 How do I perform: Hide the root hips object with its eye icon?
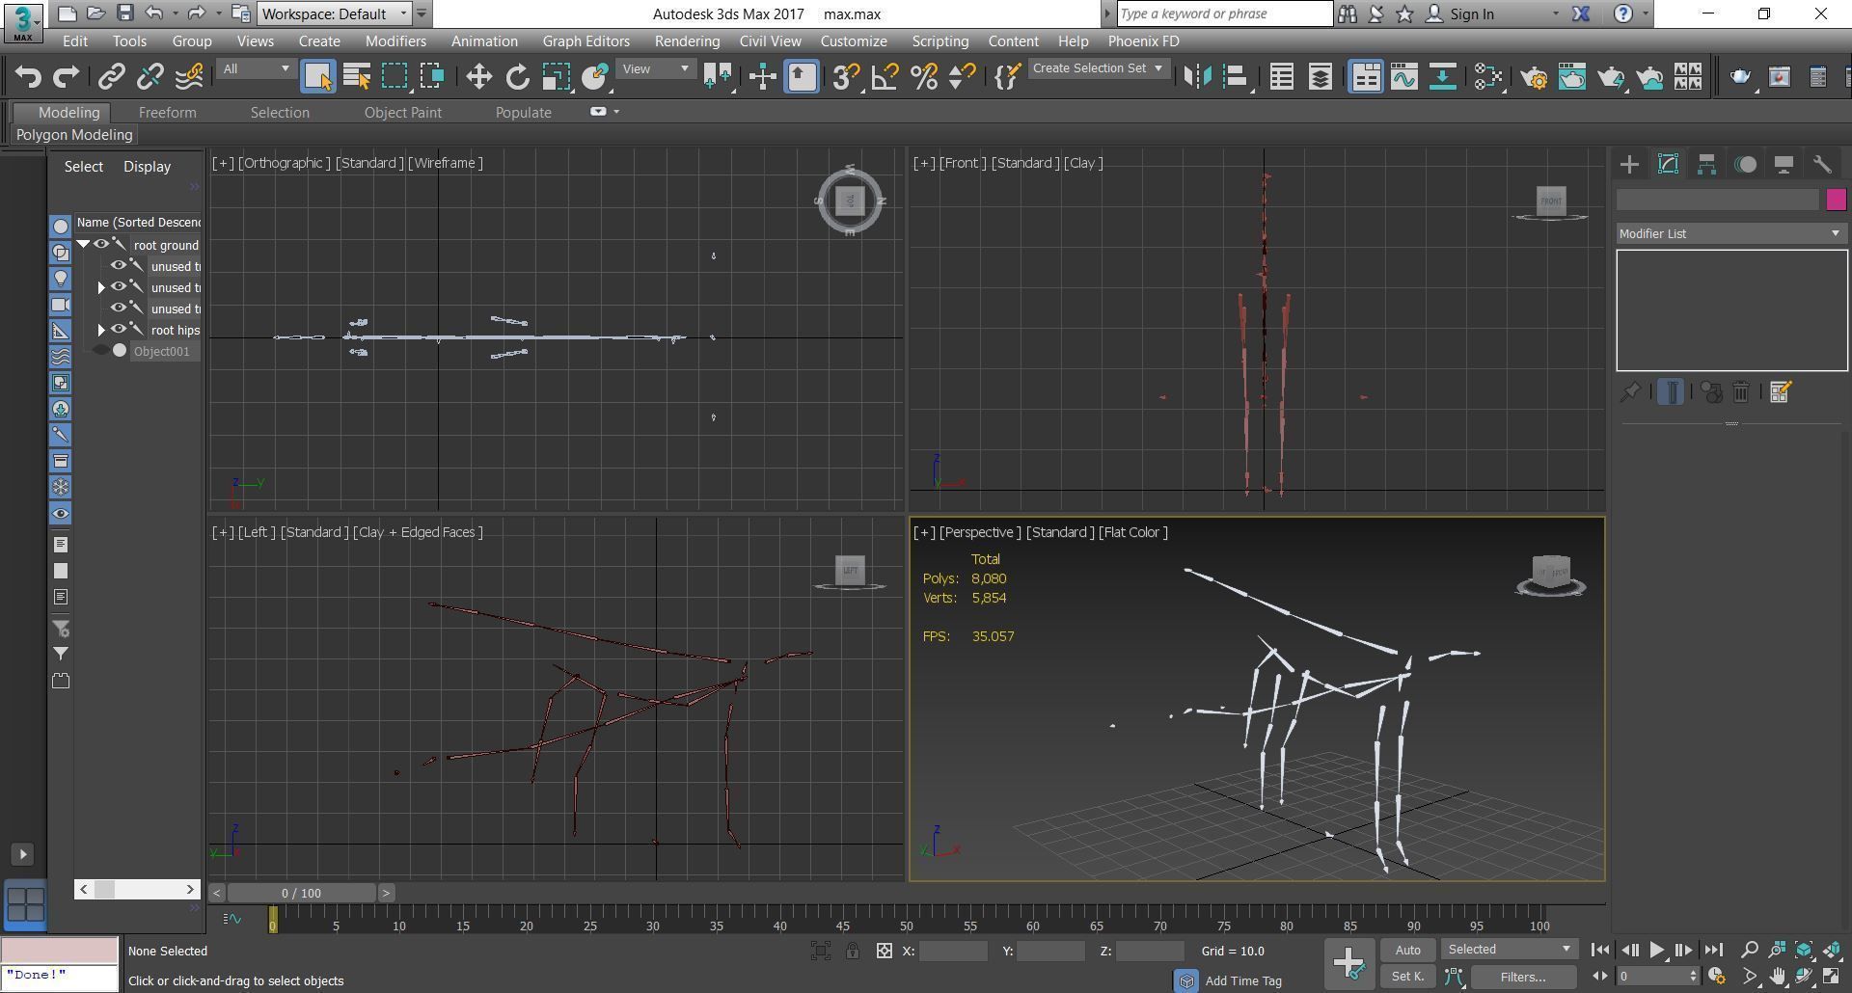click(119, 330)
